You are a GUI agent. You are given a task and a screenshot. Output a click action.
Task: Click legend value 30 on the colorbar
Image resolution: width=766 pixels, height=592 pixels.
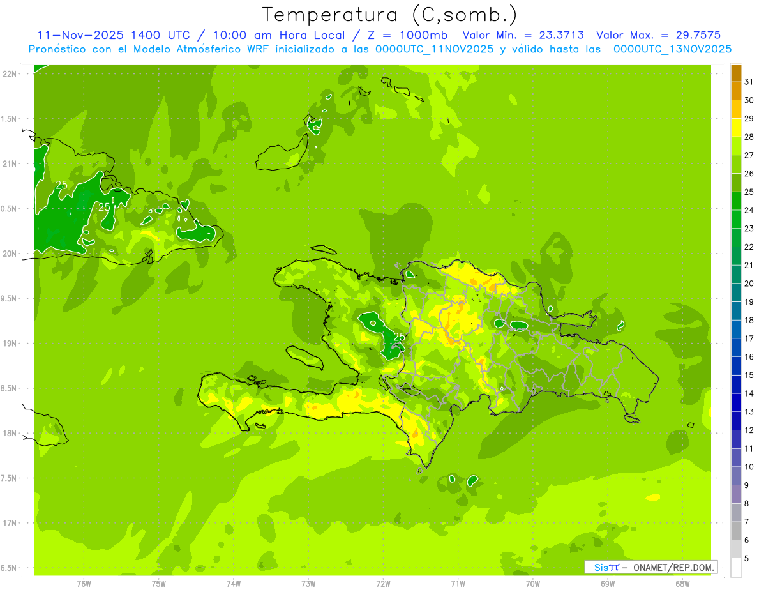749,100
